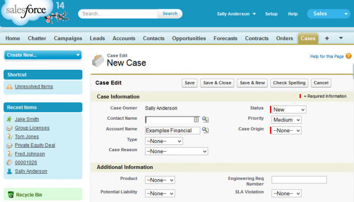The width and height of the screenshot is (354, 202).
Task: Open the Campaigns tab
Action: [68, 38]
